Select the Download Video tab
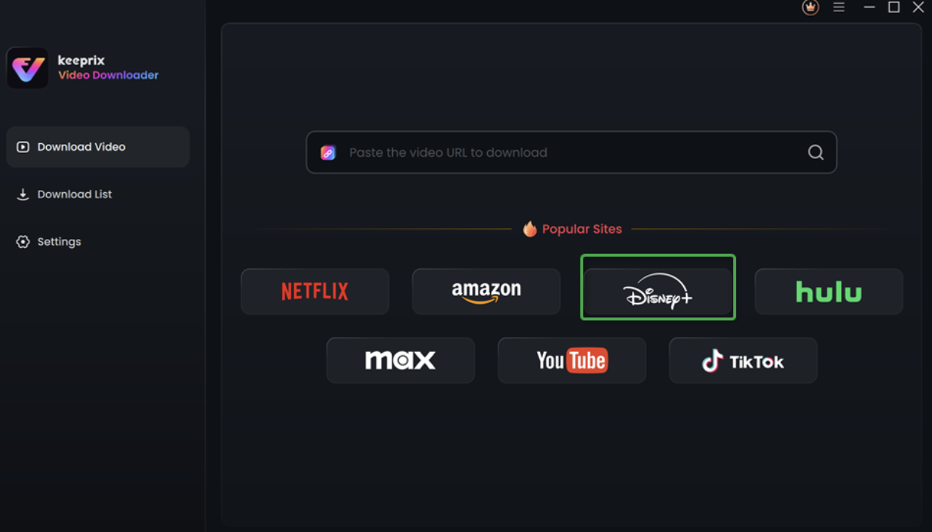The image size is (932, 532). coord(98,147)
